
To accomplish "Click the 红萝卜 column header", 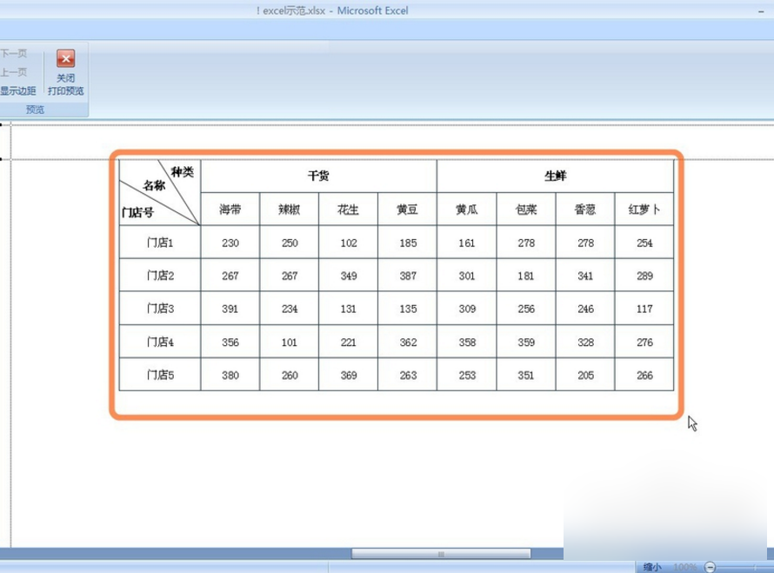I will 644,210.
